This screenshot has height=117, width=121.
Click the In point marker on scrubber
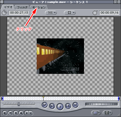(x=2, y=98)
